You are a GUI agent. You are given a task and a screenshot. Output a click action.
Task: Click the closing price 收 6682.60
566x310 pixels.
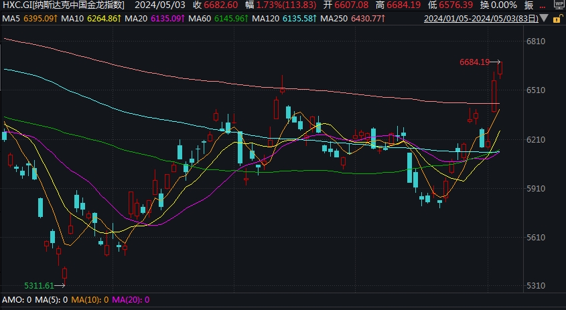216,5
